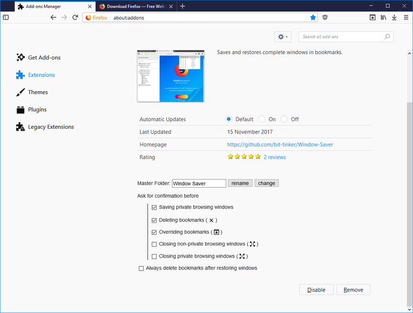Screen dimensions: 413x313
Task: Open the Firefox hamburger menu
Action: [406, 18]
